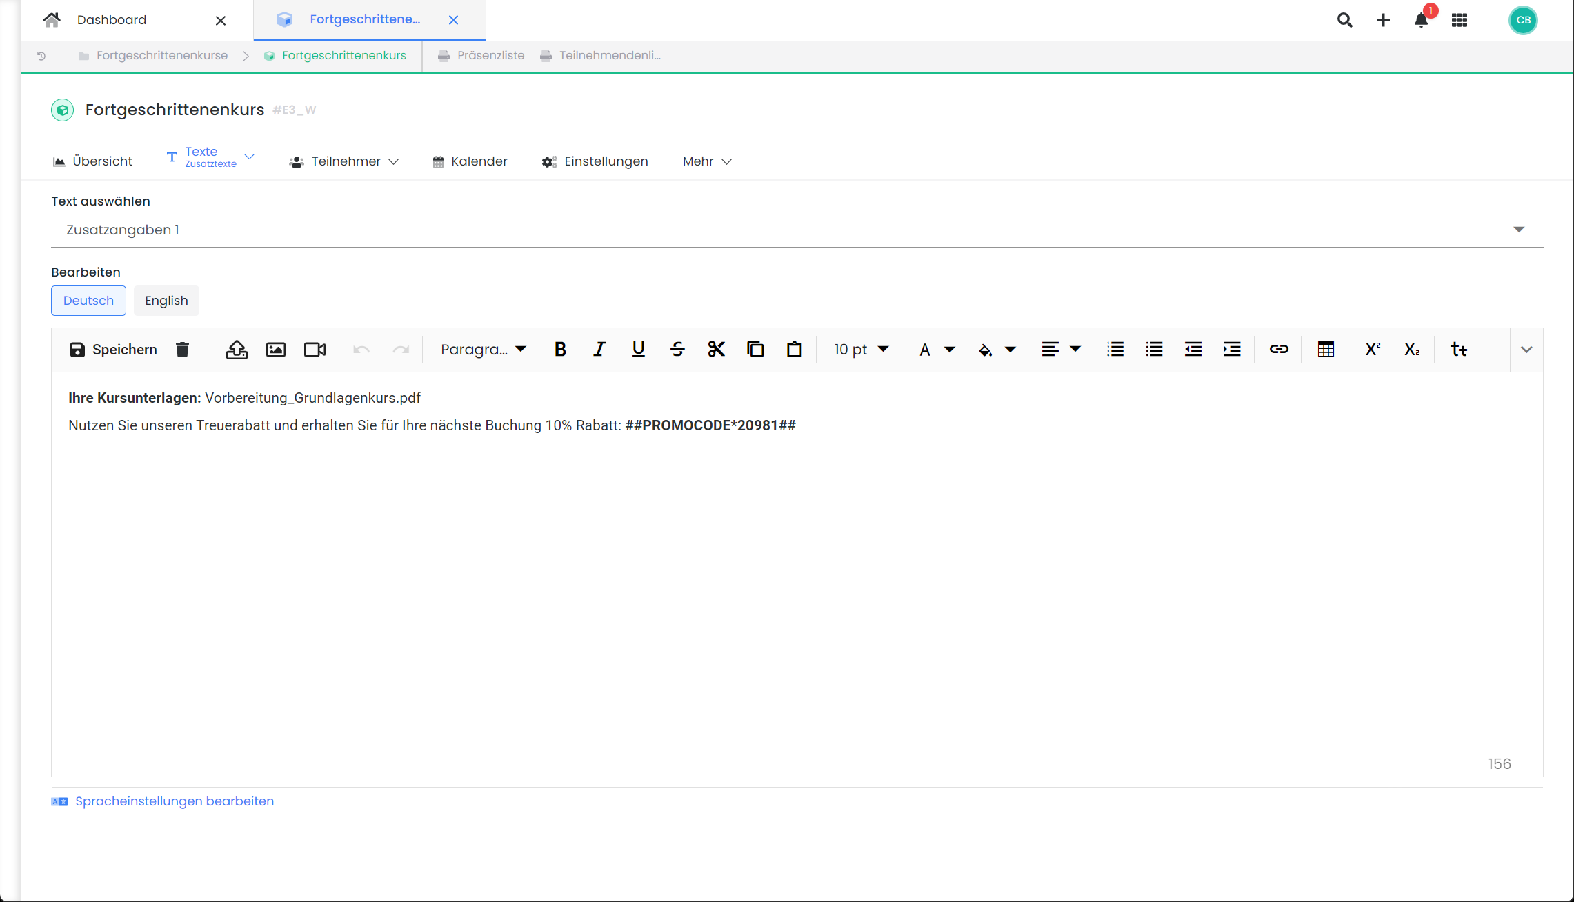The width and height of the screenshot is (1574, 902).
Task: Toggle Bold formatting on text
Action: (560, 349)
